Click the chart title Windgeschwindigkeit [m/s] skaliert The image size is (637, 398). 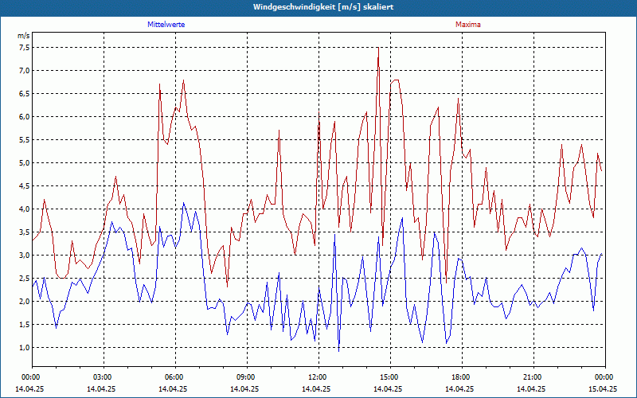323,7
